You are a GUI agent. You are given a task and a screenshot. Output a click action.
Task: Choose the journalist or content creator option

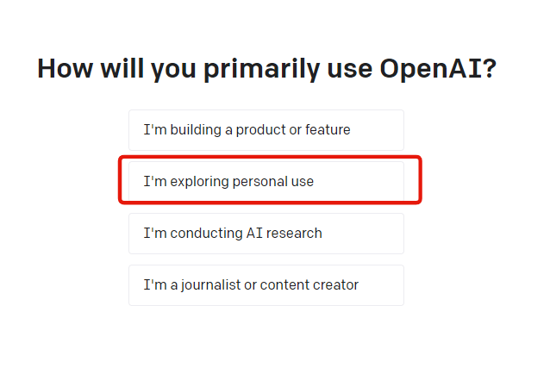pyautogui.click(x=266, y=285)
